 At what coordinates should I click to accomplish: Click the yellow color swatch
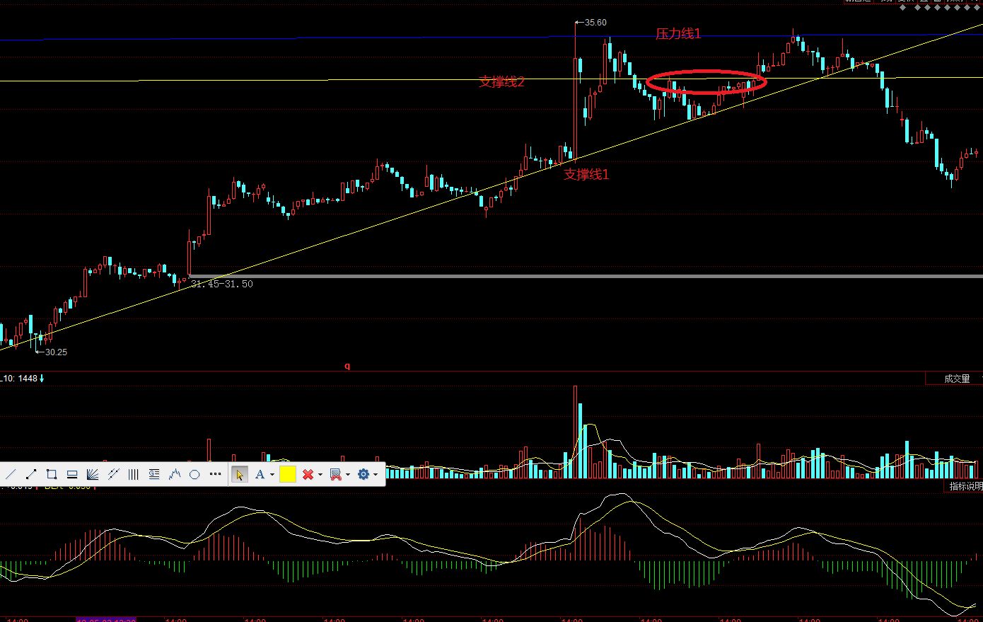pyautogui.click(x=288, y=474)
